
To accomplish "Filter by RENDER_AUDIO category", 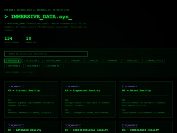I will coord(154,61).
